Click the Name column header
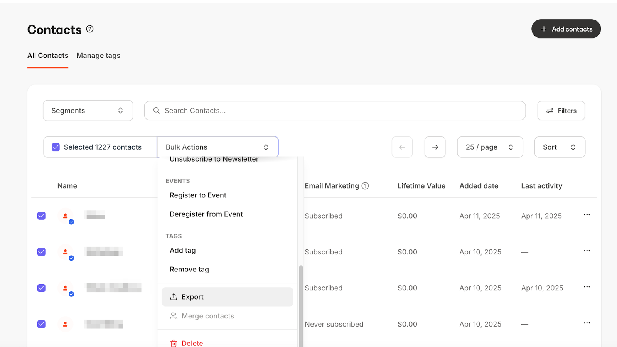This screenshot has height=347, width=617. click(67, 186)
